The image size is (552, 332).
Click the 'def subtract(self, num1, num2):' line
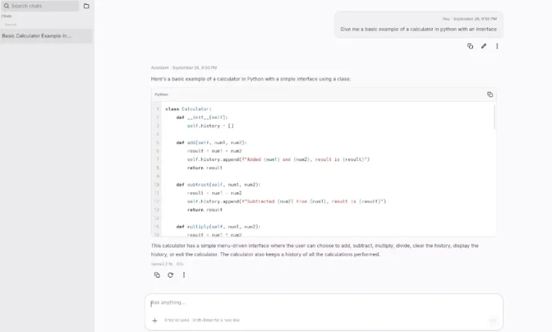[218, 185]
